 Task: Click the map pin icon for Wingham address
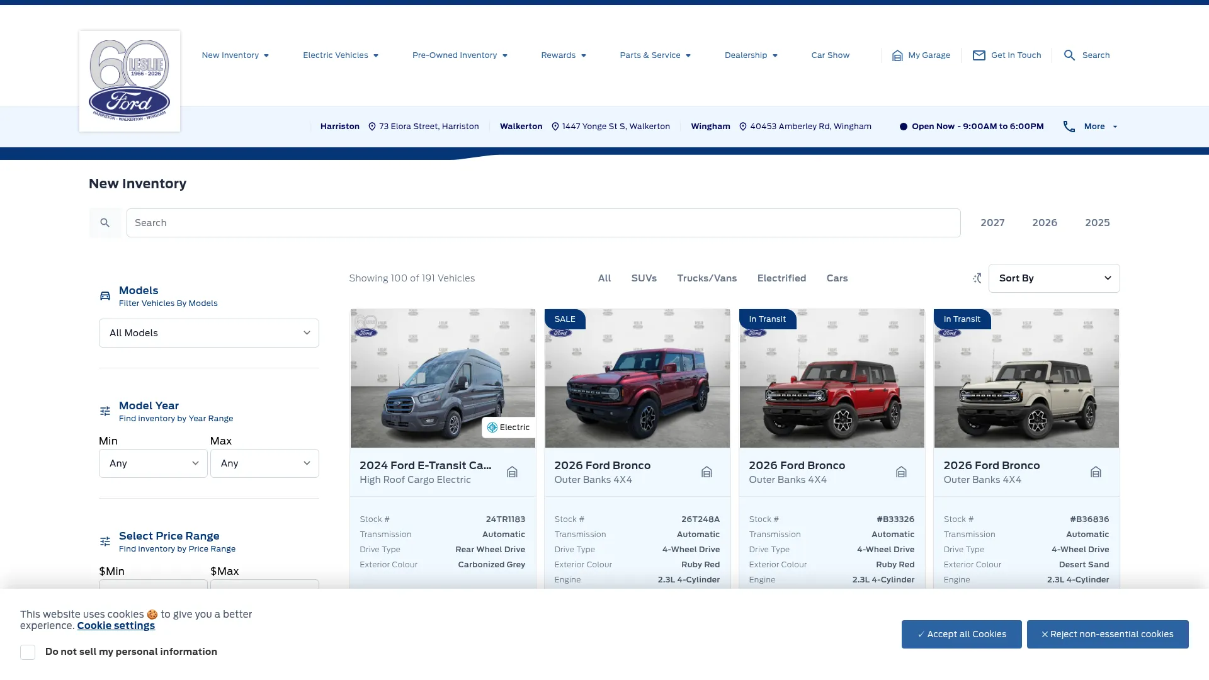tap(743, 127)
